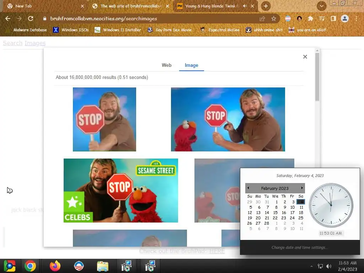Open the Jack Black stop sign solo thumbnail
The height and width of the screenshot is (273, 364).
coord(105,119)
